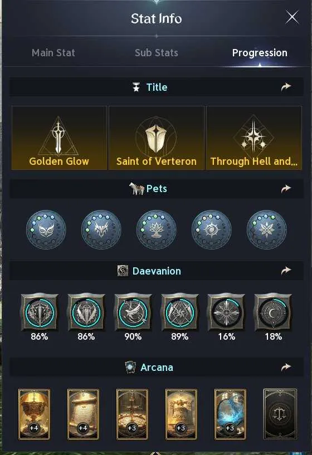
Task: Select the crescent moon Daevanion at 18%
Action: click(273, 312)
